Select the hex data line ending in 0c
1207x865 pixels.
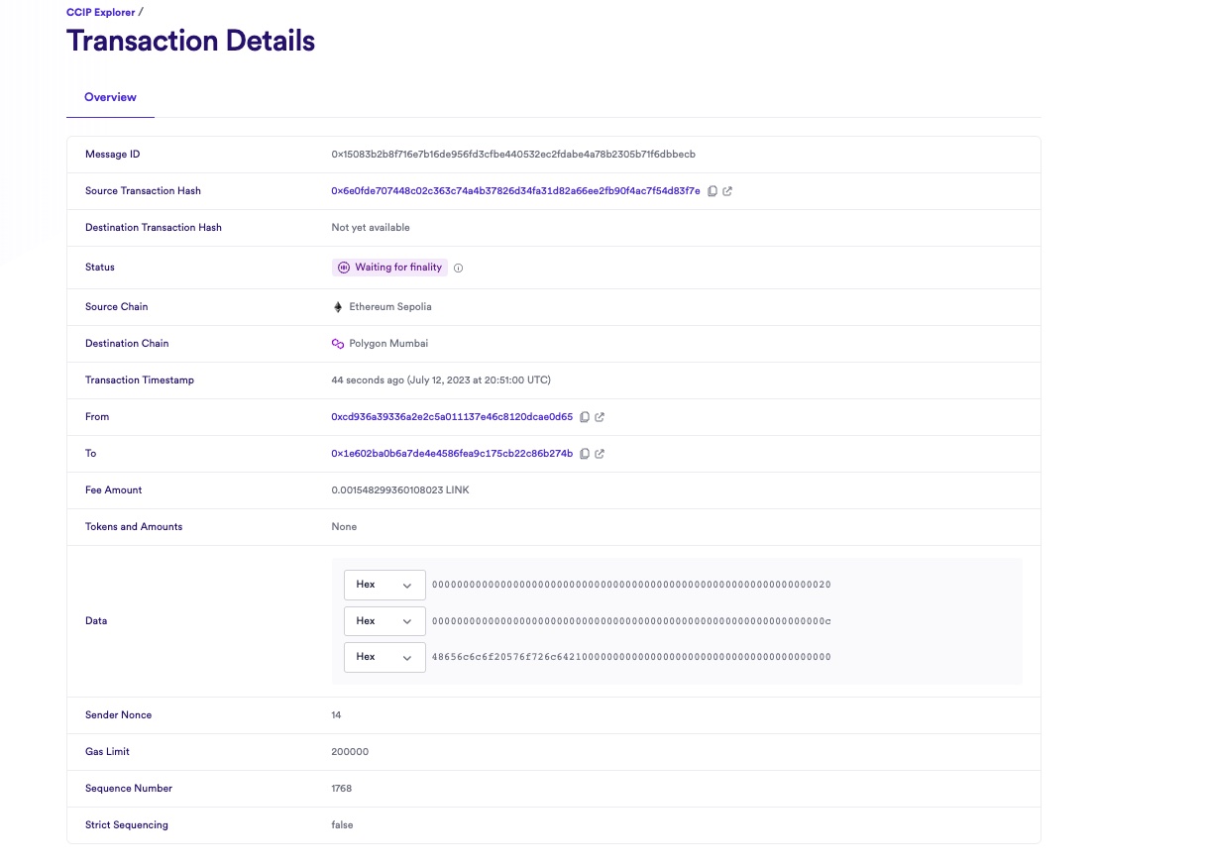coord(631,621)
